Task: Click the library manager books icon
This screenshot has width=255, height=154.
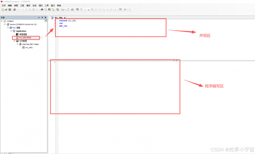Action: pyautogui.click(x=17, y=34)
